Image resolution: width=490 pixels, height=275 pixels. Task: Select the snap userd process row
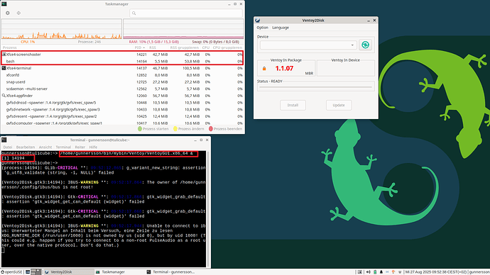tap(122, 82)
